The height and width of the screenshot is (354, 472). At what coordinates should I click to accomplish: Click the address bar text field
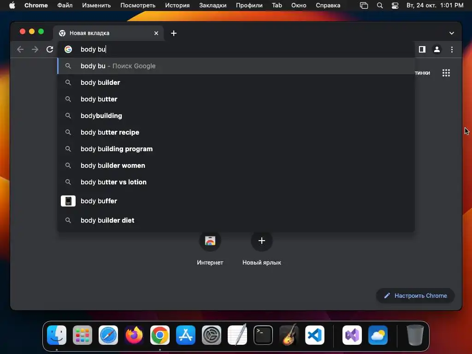(x=236, y=49)
